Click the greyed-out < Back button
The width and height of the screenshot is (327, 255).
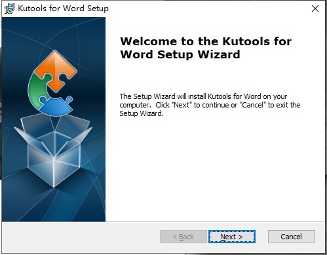coord(183,237)
